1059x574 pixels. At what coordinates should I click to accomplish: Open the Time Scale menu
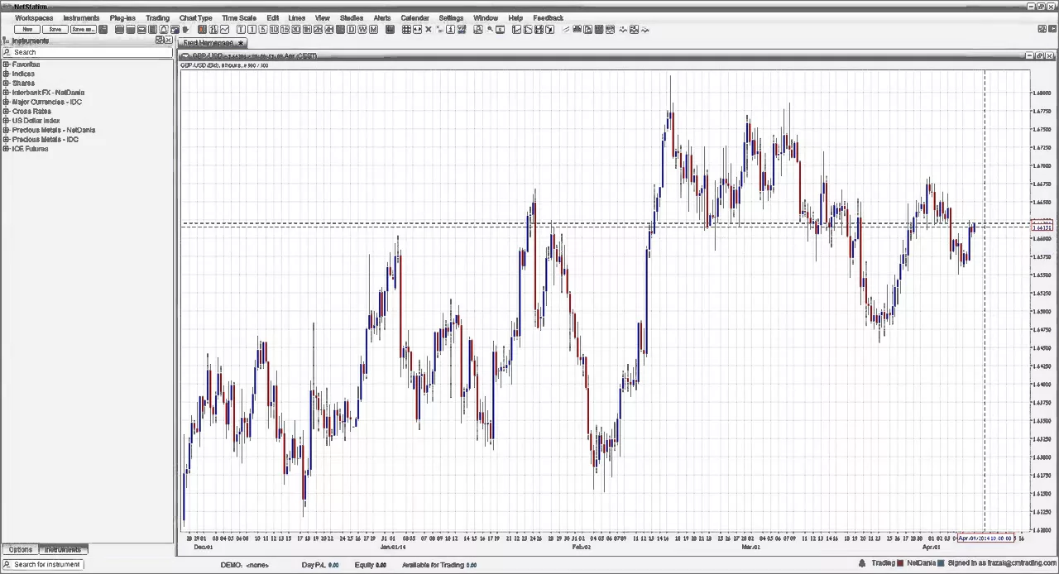(x=239, y=17)
